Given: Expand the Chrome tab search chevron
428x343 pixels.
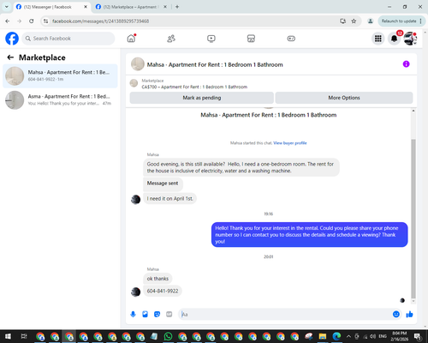Looking at the screenshot, I should click(7, 7).
